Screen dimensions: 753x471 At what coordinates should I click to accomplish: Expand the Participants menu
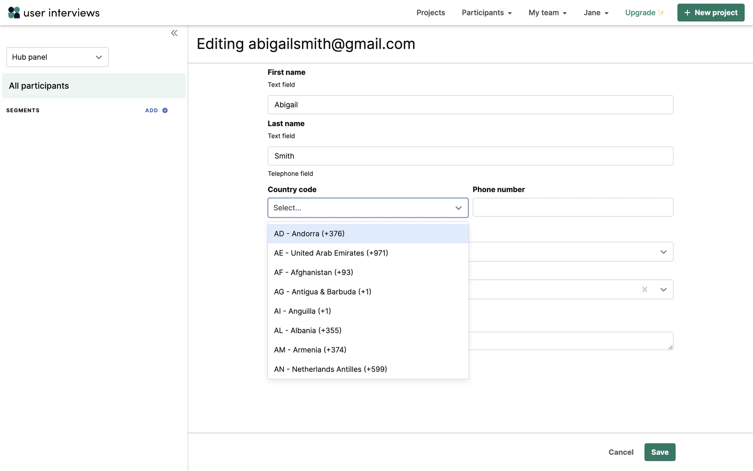coord(486,13)
